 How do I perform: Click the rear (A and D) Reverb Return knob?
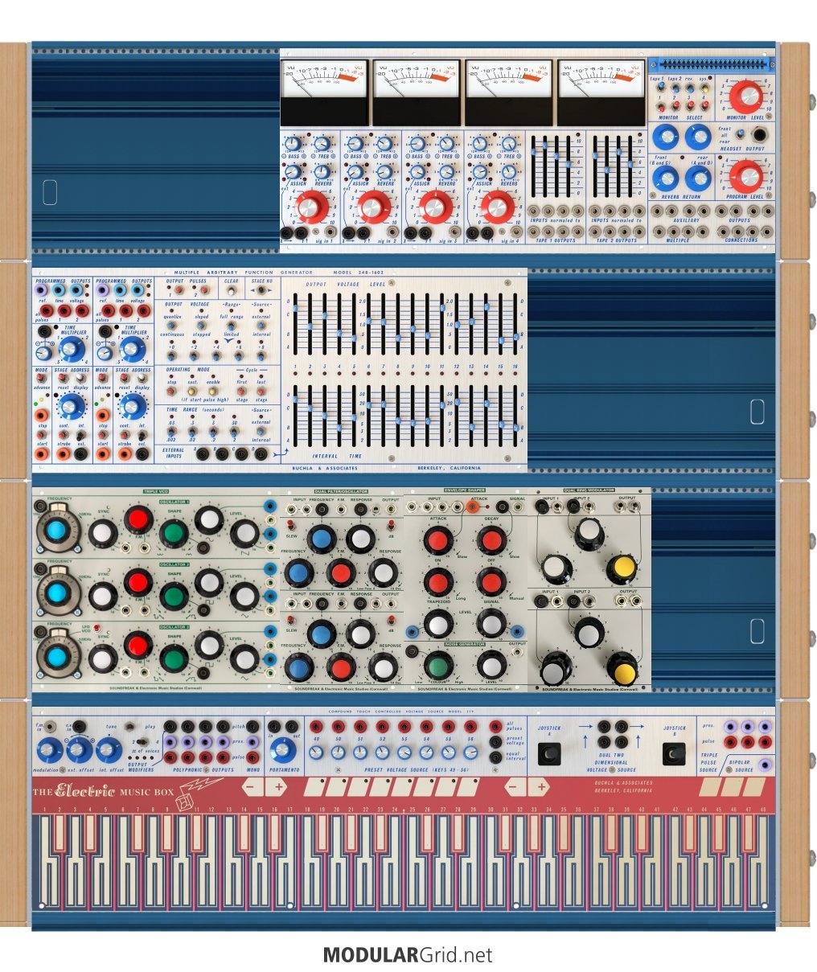(x=697, y=178)
